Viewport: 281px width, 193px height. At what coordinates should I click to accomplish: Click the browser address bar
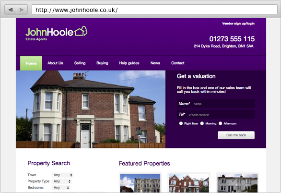pos(154,10)
